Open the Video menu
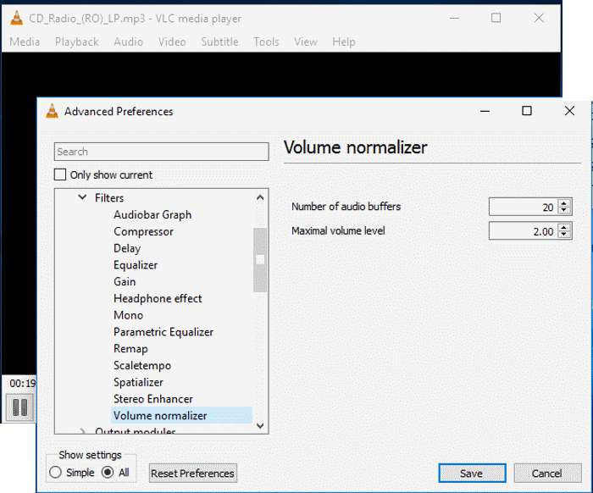Screen dimensions: 593x493 point(172,42)
